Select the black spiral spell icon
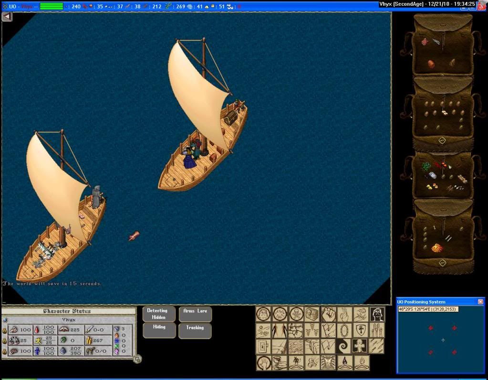The image size is (488, 380). pyautogui.click(x=344, y=347)
